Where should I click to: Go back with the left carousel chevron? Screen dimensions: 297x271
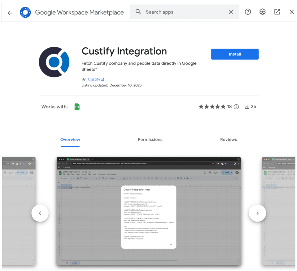click(x=40, y=213)
